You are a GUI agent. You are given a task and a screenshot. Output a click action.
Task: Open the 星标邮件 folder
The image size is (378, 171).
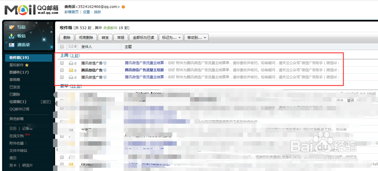click(x=15, y=65)
